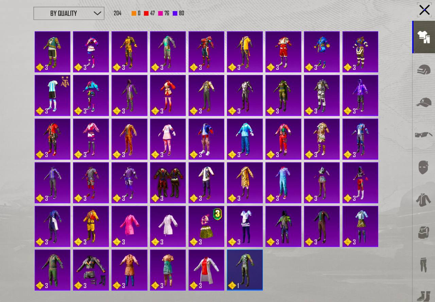Image resolution: width=435 pixels, height=302 pixels.
Task: Open the cap headwear category
Action: 424,102
